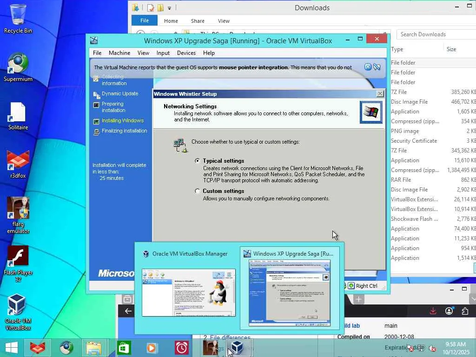Click the Search Downloads input field
The height and width of the screenshot is (357, 476).
436,34
